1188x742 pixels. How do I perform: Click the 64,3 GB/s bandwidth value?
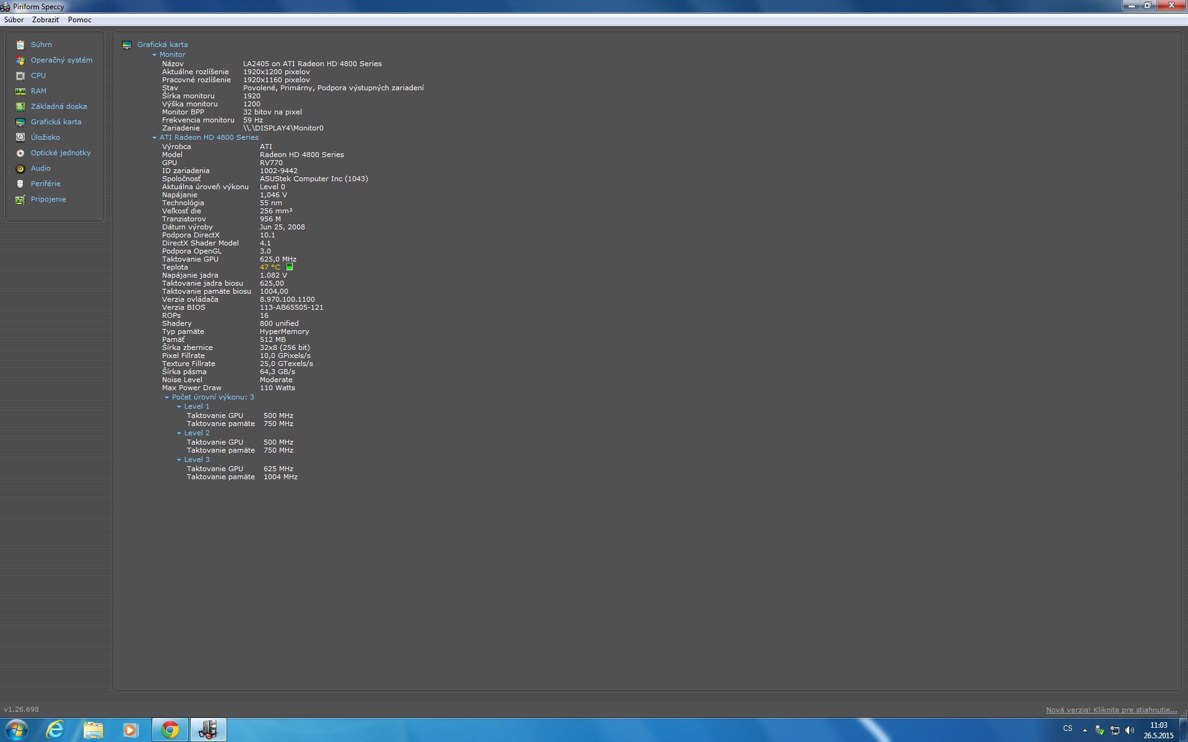click(x=277, y=372)
